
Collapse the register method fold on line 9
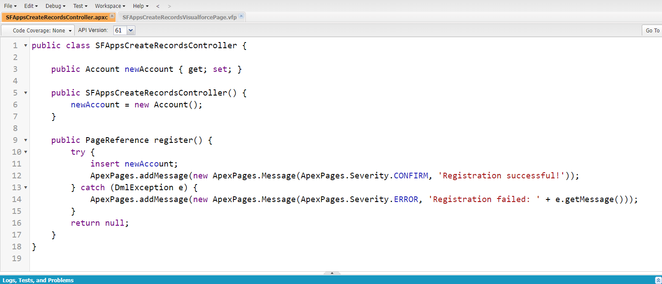coord(25,140)
